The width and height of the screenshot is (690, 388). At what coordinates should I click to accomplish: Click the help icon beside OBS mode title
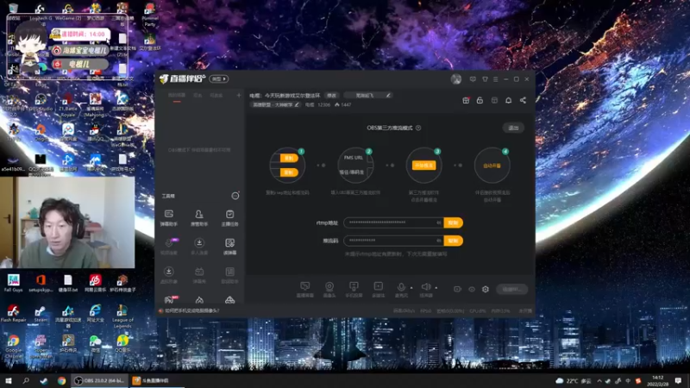pyautogui.click(x=418, y=128)
